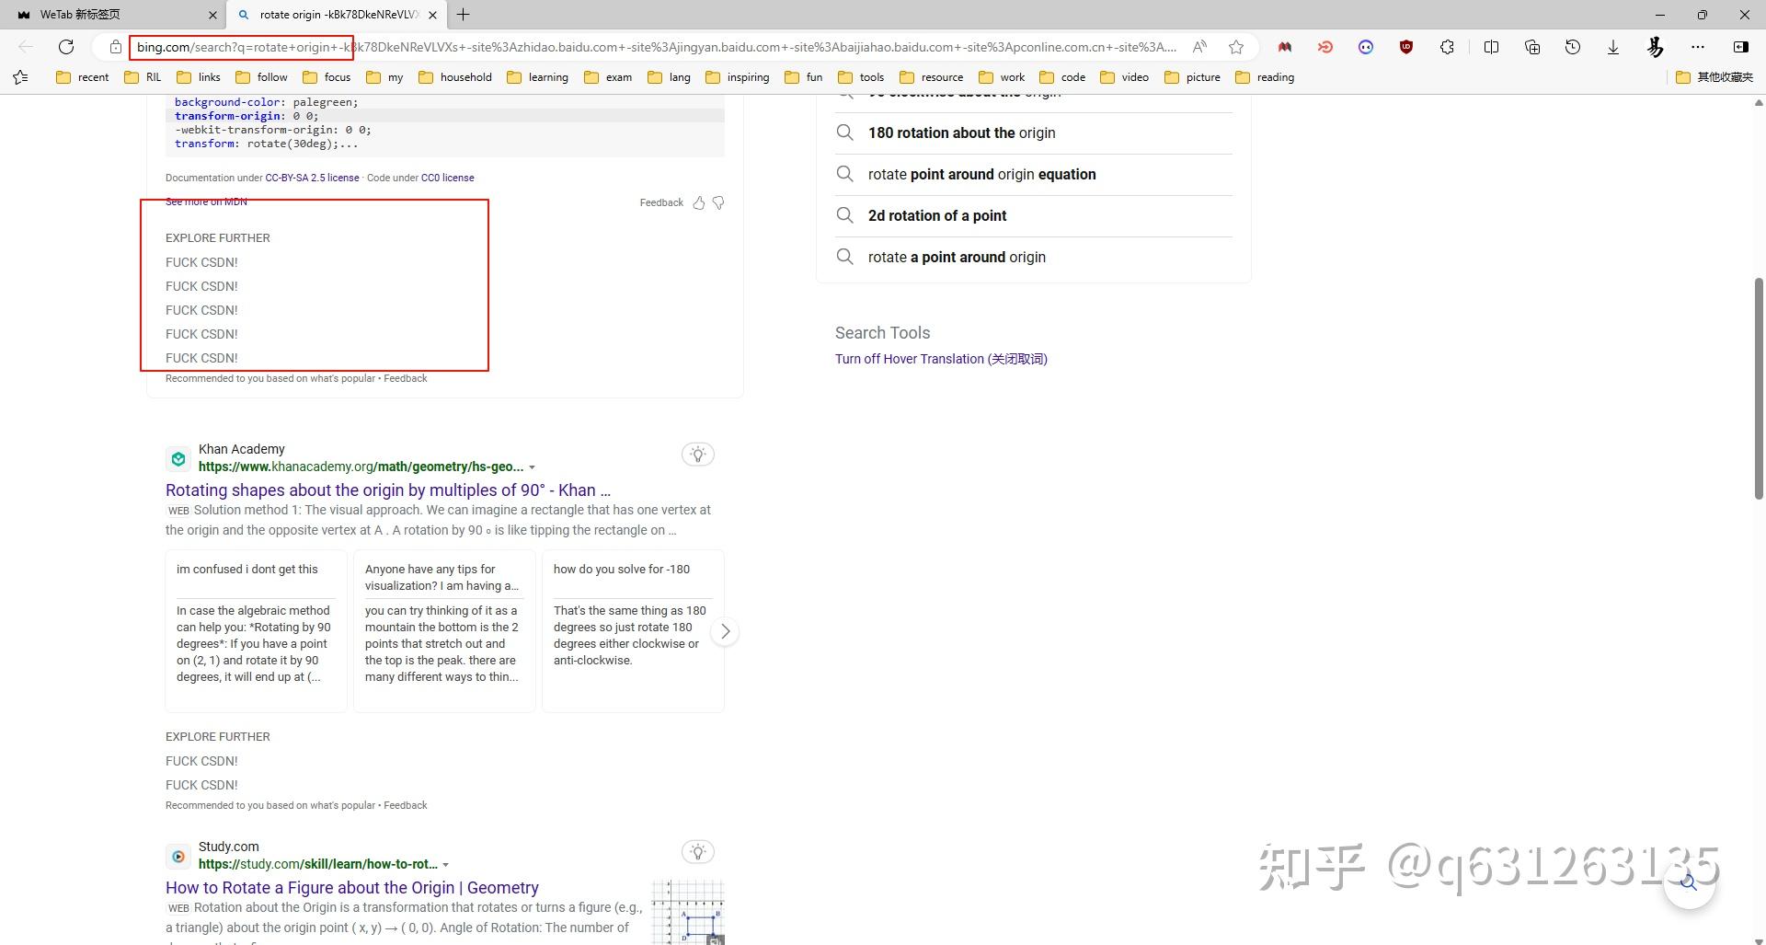Click the floating search magnifier button
Image resolution: width=1766 pixels, height=945 pixels.
pyautogui.click(x=1689, y=882)
